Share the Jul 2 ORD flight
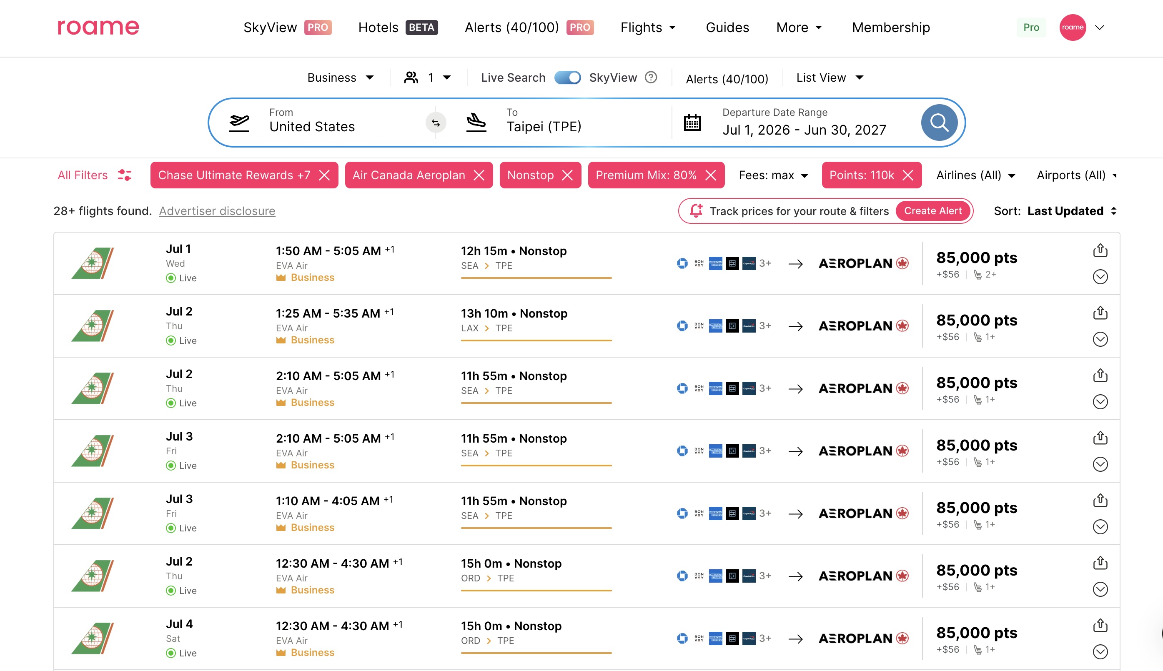The image size is (1163, 671). point(1100,563)
